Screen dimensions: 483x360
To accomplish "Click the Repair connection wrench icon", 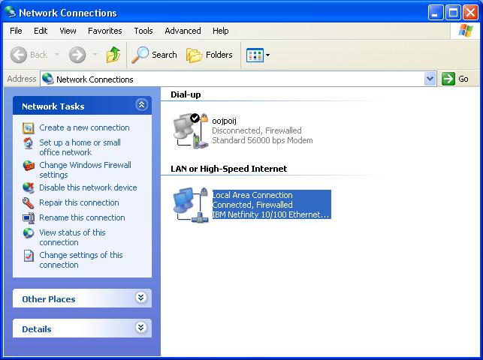I will point(29,203).
